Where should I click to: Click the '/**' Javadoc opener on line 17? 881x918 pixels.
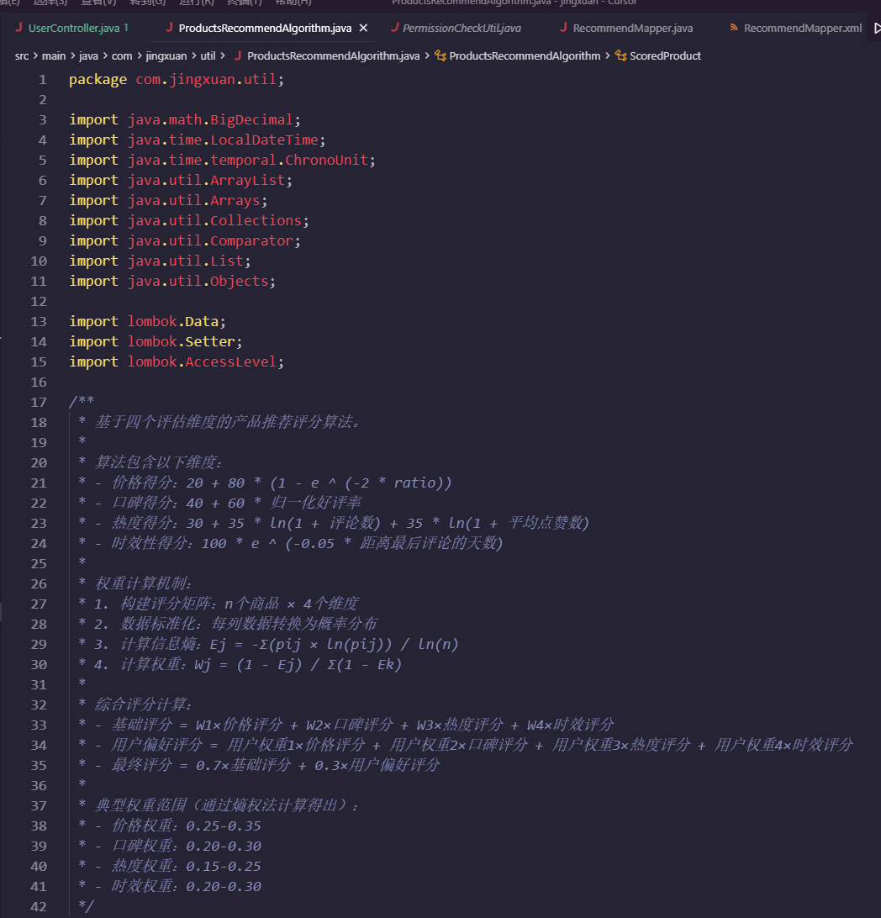click(x=82, y=402)
